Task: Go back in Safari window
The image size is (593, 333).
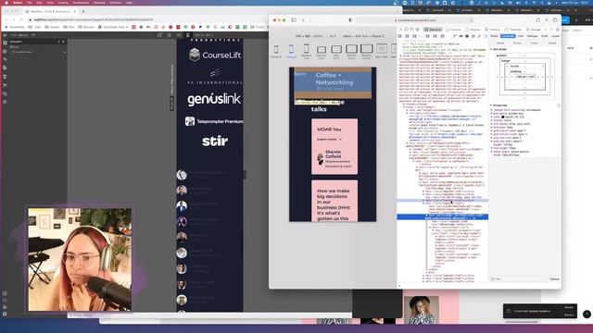Action: (303, 20)
